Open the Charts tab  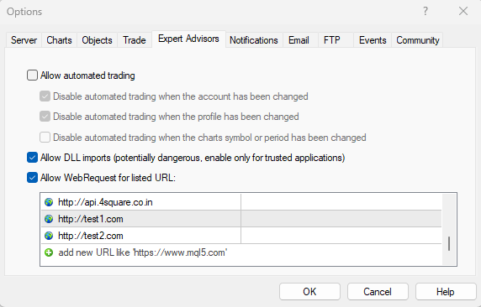pos(59,40)
